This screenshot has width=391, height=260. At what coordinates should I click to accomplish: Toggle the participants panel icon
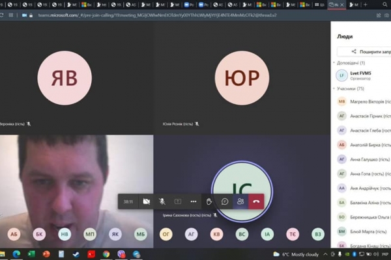[240, 201]
